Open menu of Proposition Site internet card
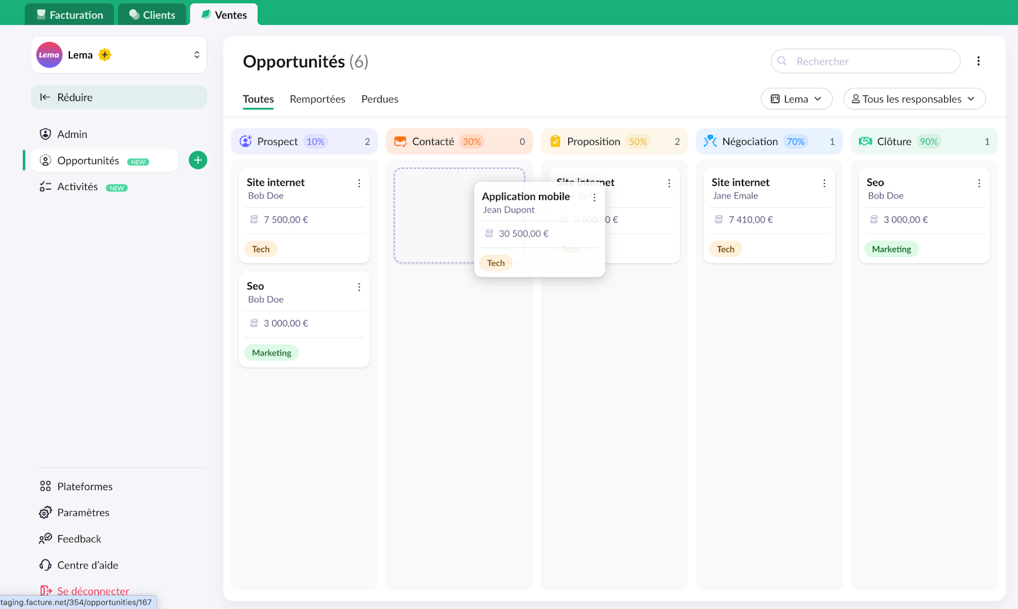Viewport: 1018px width, 609px height. tap(669, 183)
